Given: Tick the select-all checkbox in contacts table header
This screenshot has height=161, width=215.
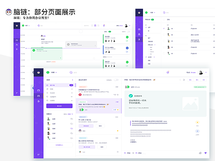Looking at the screenshot, I should 164,19.
